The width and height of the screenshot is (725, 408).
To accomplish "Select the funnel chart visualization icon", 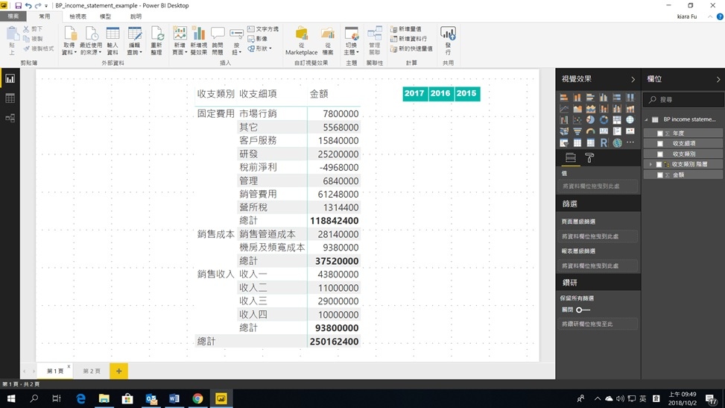I will 577,131.
